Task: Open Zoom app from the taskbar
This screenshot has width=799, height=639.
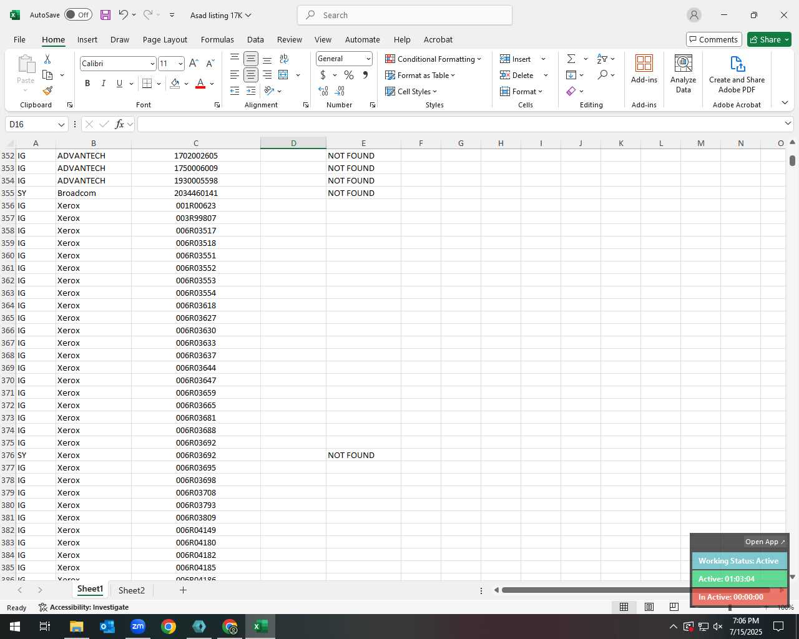Action: click(138, 627)
